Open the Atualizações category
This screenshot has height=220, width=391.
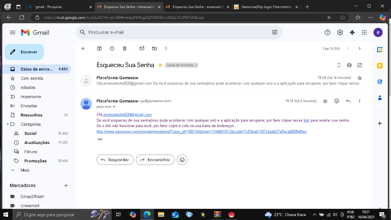pyautogui.click(x=37, y=143)
